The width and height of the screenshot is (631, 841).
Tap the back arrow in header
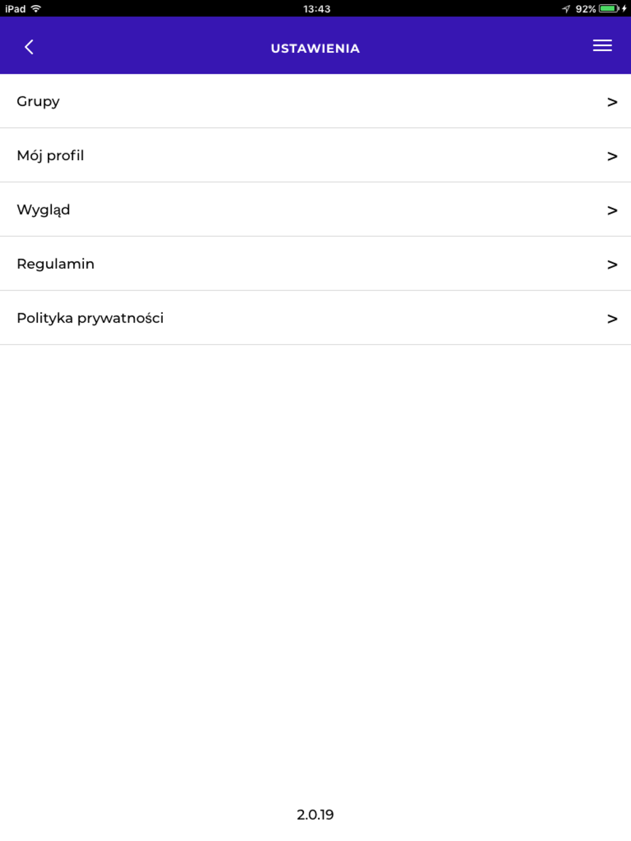point(29,47)
